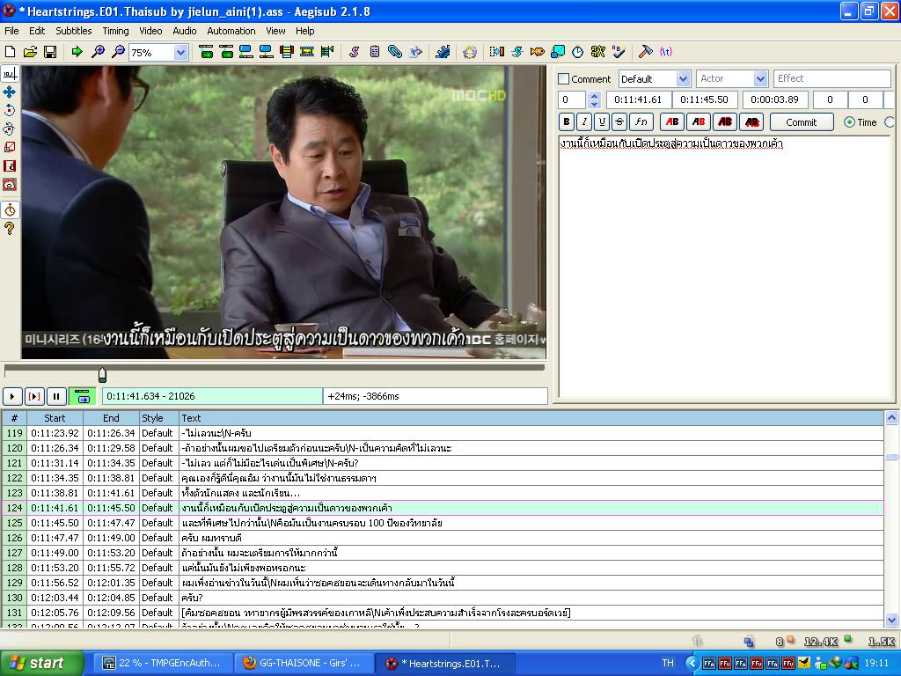Viewport: 901px width, 676px height.
Task: Open the Fonts Collector icon
Action: click(415, 52)
